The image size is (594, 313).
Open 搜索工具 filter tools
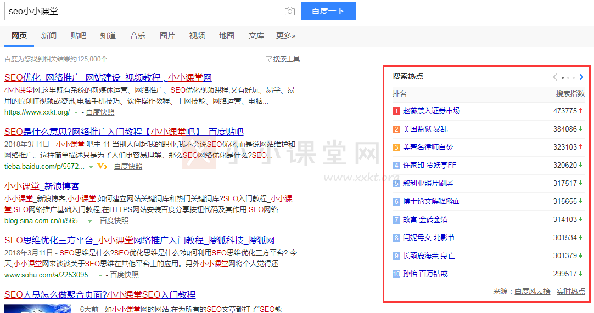coord(283,59)
